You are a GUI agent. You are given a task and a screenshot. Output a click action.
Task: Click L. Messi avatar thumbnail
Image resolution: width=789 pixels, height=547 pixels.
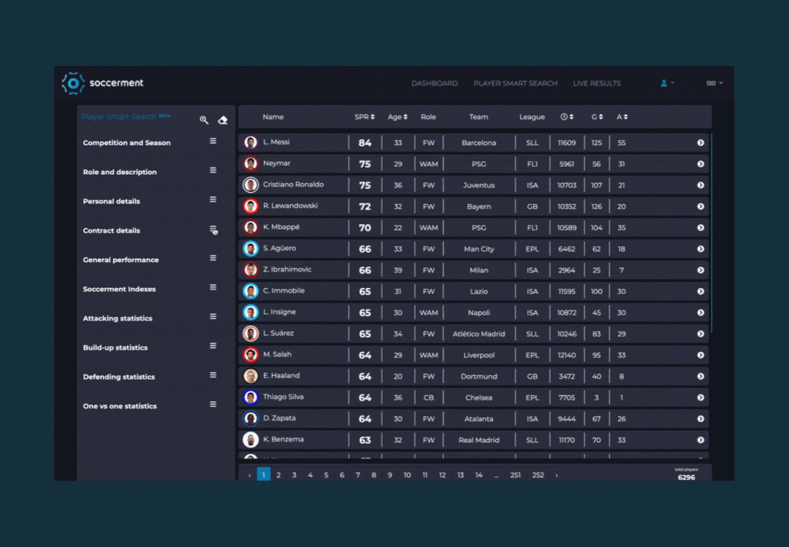tap(250, 143)
